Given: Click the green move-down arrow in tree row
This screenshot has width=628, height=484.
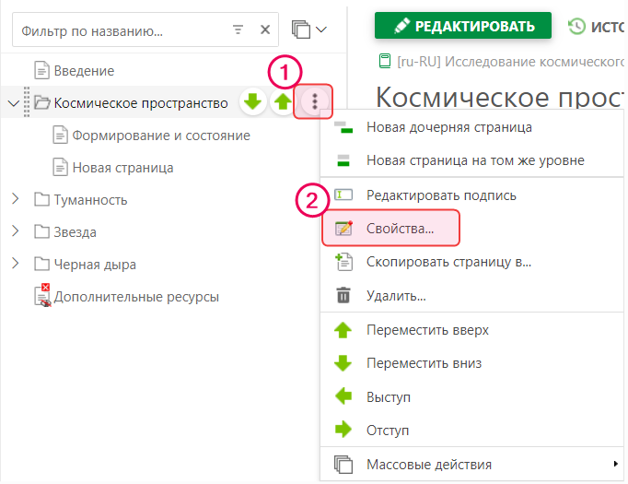Looking at the screenshot, I should 252,101.
